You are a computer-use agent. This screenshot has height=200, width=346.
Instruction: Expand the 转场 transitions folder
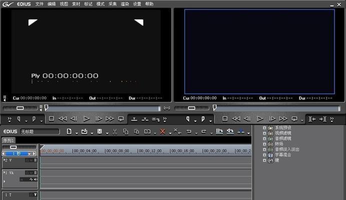(264, 144)
